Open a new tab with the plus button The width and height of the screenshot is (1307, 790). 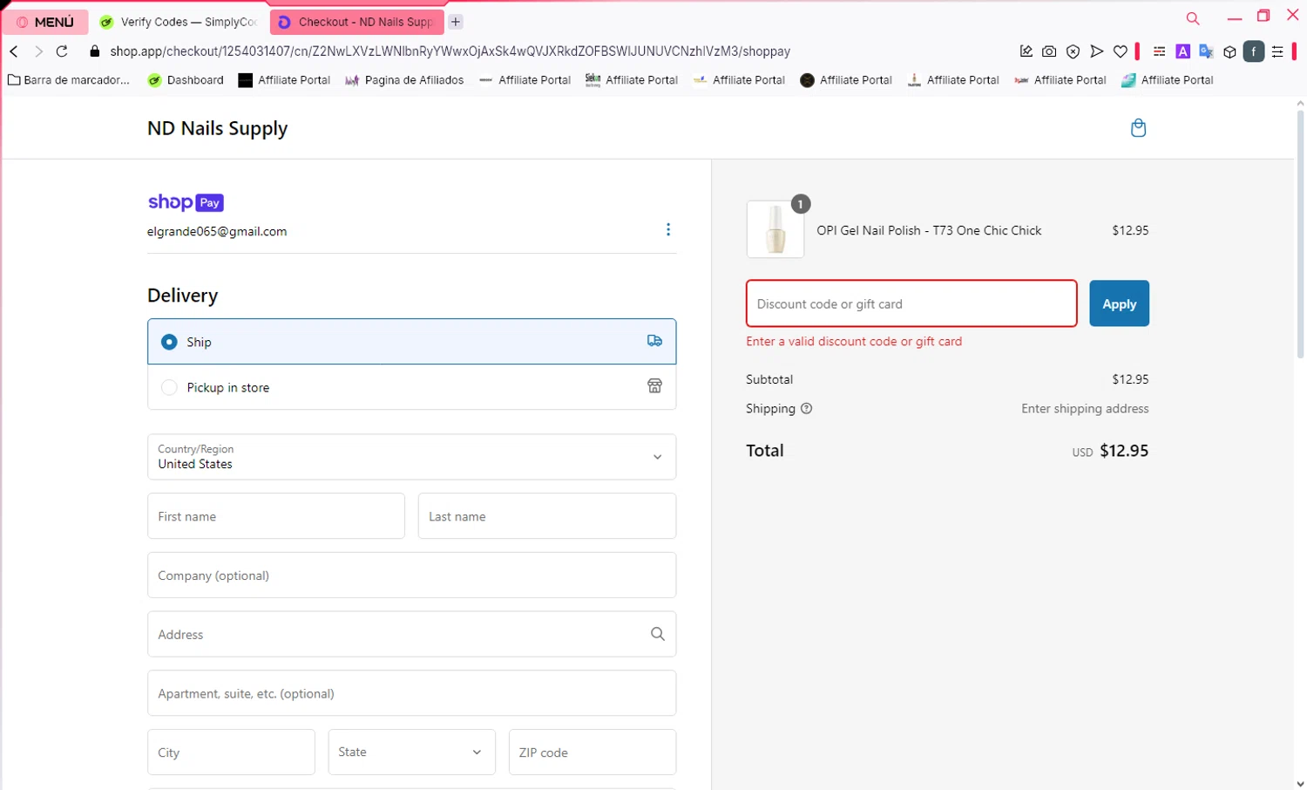coord(456,22)
